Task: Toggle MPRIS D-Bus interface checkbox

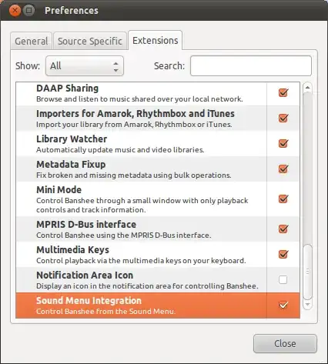Action: (283, 229)
